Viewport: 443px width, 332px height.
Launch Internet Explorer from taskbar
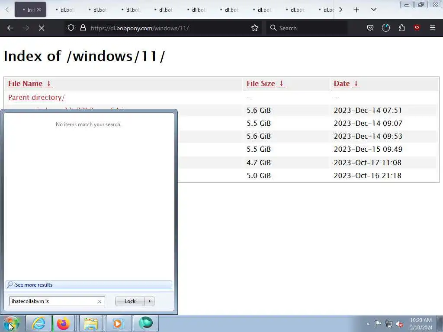click(x=39, y=323)
